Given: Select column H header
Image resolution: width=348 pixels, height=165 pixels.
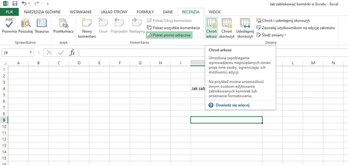Looking at the screenshot, I should [160, 63].
